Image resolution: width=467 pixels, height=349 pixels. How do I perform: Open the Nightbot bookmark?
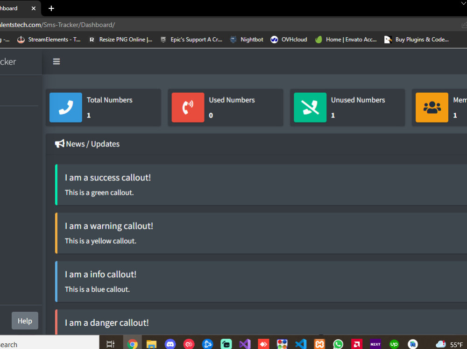[x=247, y=40]
